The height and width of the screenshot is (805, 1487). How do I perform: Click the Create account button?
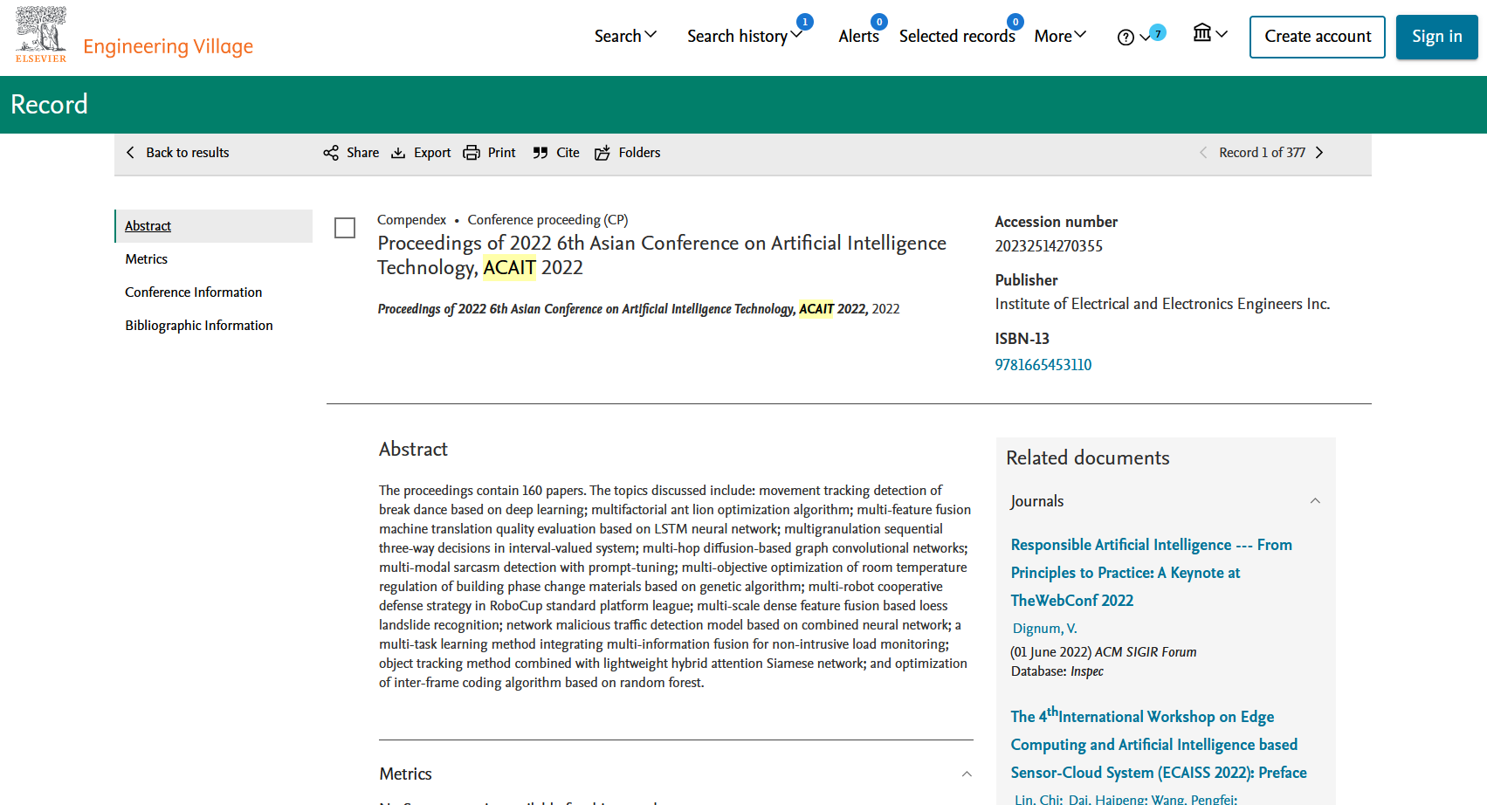click(1317, 37)
